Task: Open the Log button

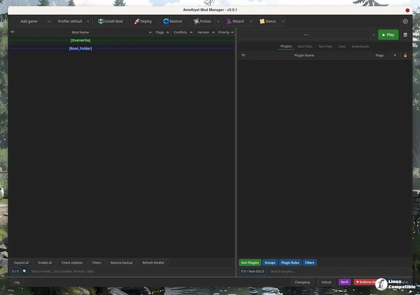Action: click(x=17, y=282)
